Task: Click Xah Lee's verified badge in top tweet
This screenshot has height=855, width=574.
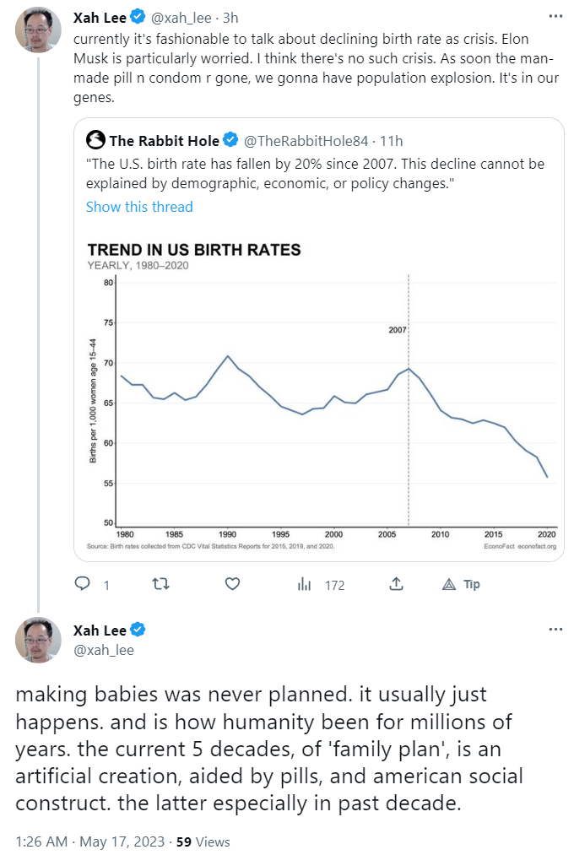Action: 138,15
